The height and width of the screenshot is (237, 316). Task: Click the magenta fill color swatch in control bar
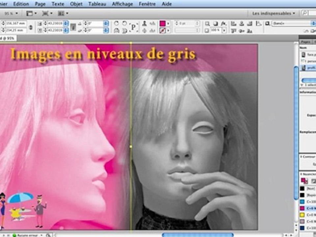click(163, 23)
